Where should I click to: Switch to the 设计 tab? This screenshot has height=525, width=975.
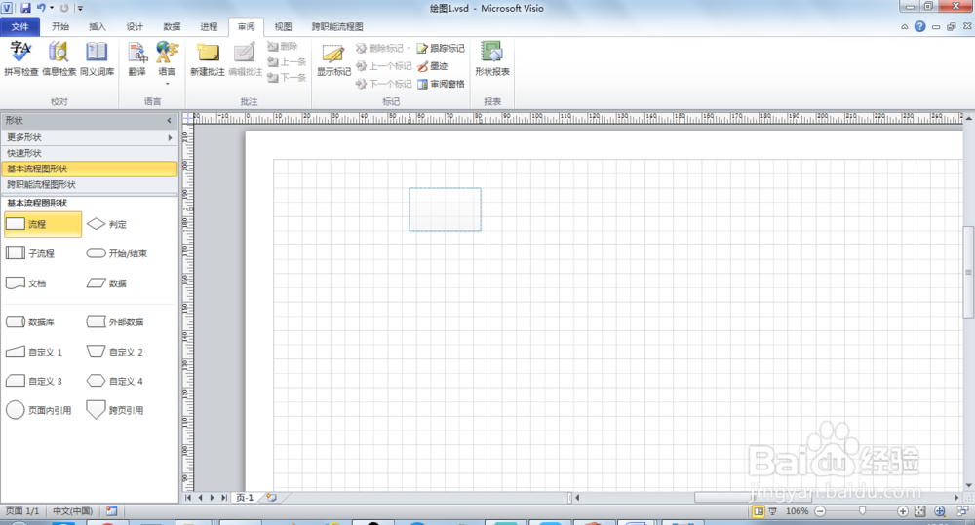(135, 26)
